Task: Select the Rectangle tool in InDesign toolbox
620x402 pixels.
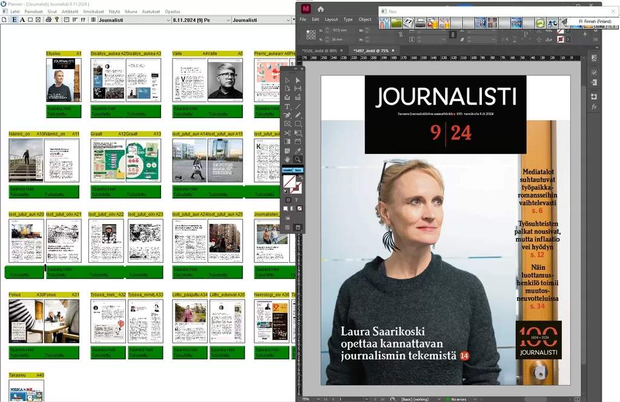Action: (x=298, y=124)
